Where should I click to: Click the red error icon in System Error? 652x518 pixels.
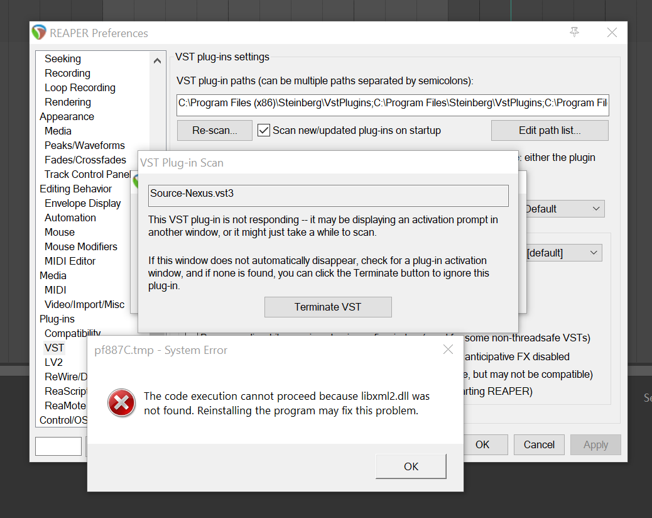point(121,403)
